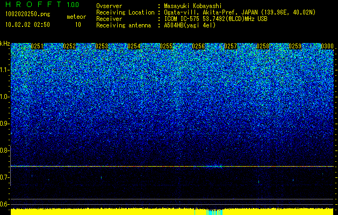Click the 0257 time marker
The height and width of the screenshot is (215, 338).
[x=231, y=46]
